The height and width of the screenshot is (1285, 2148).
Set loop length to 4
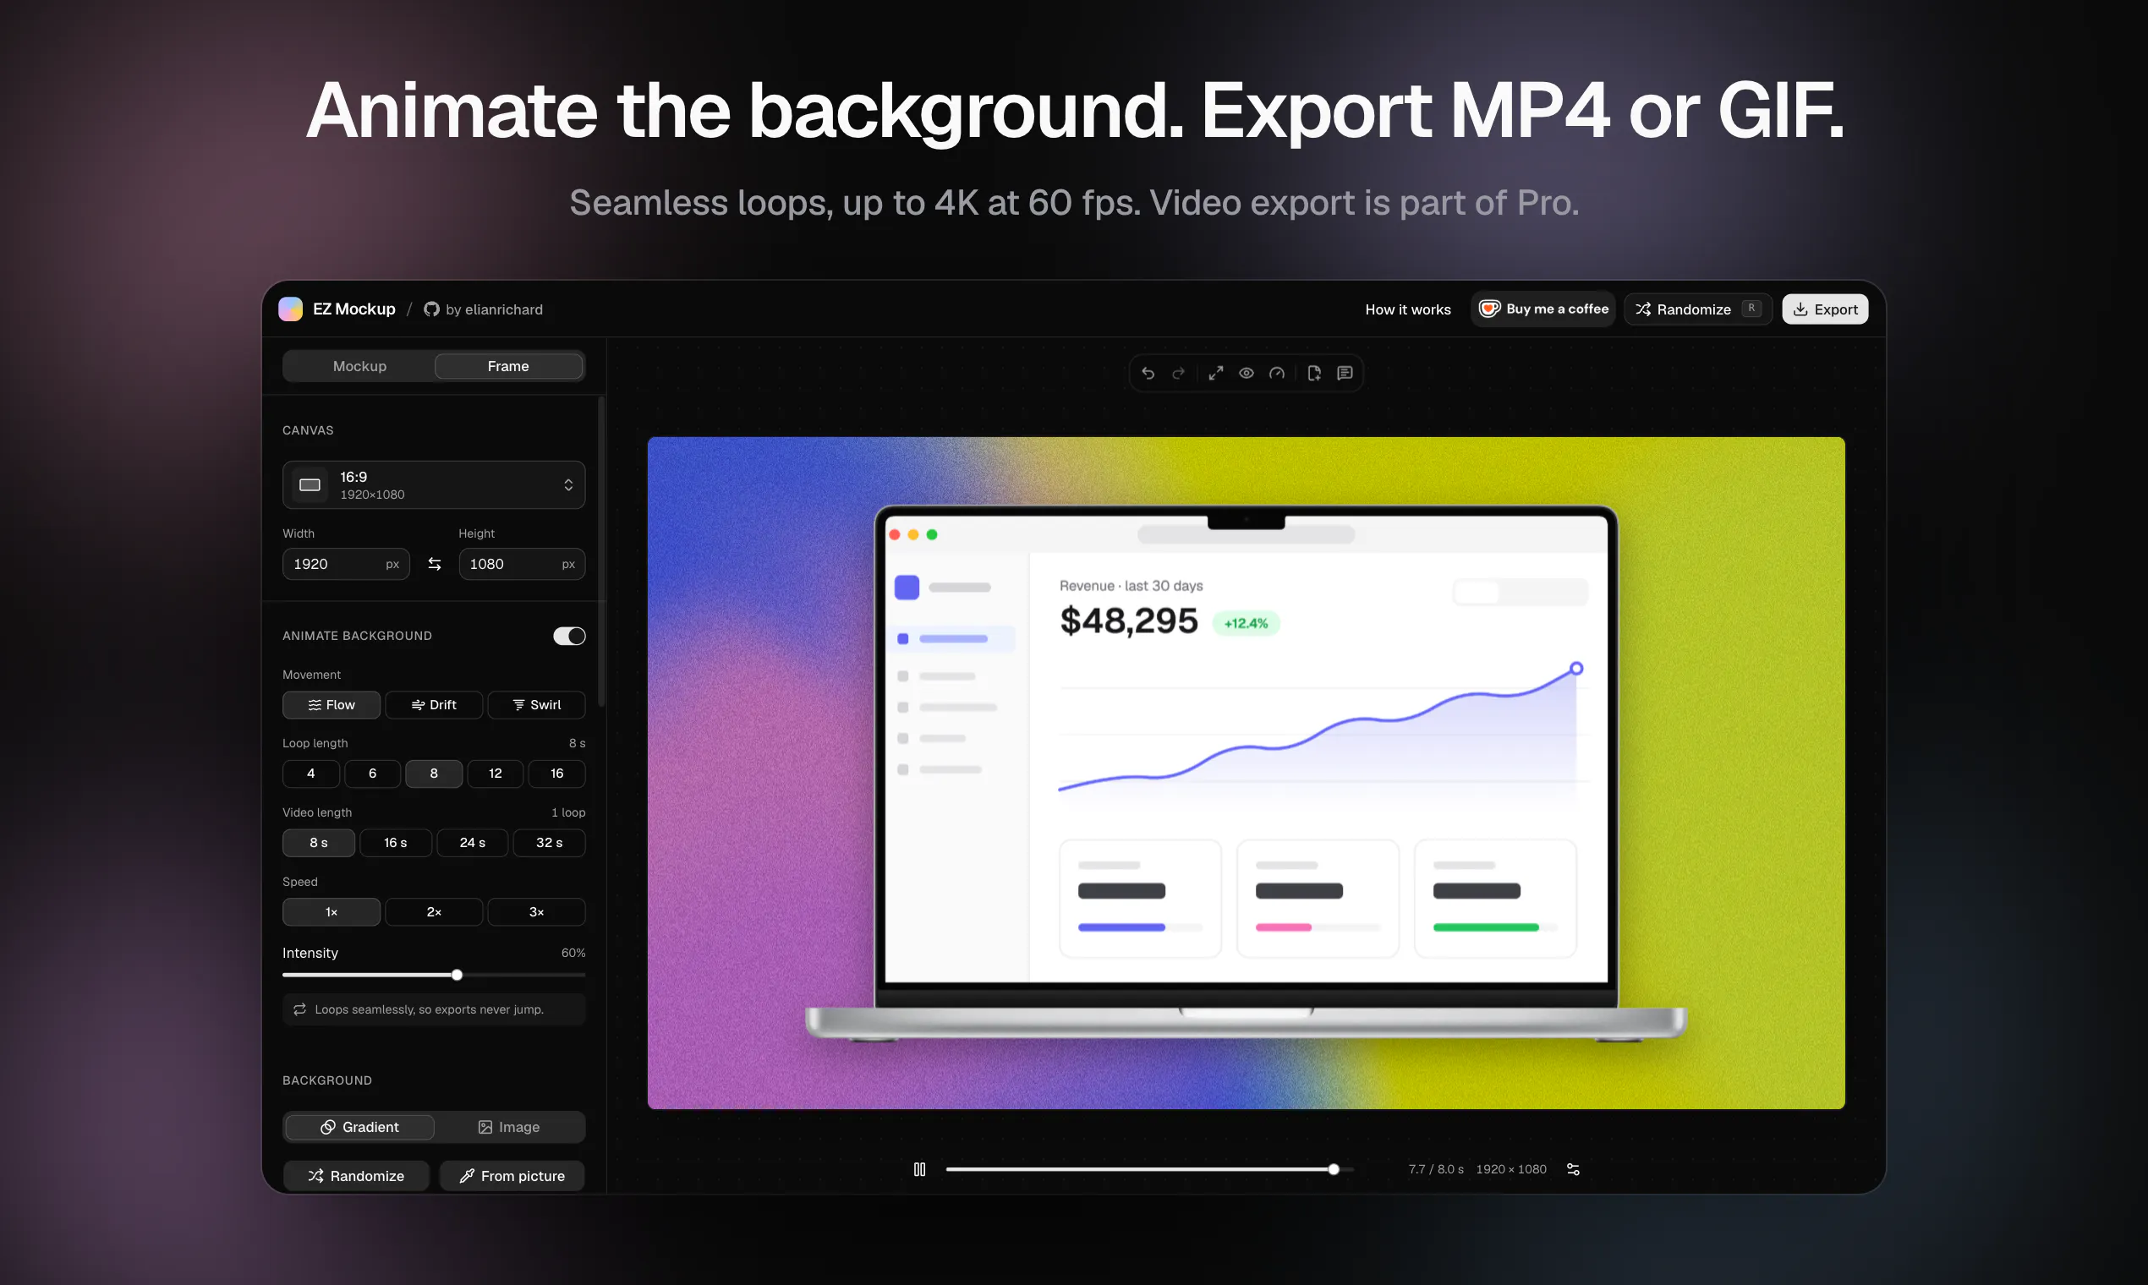pos(311,774)
